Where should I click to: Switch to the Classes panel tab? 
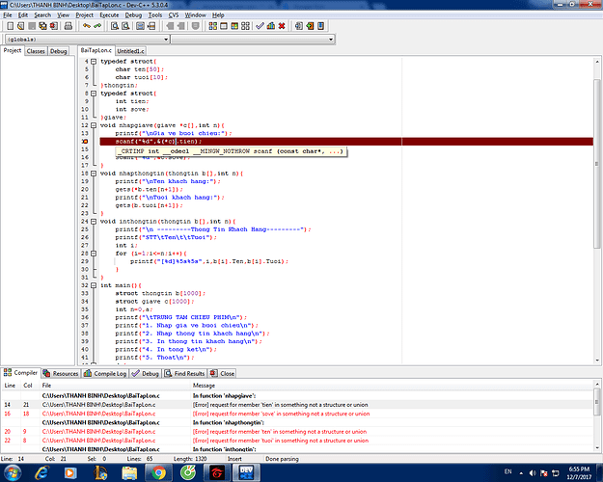click(x=36, y=51)
